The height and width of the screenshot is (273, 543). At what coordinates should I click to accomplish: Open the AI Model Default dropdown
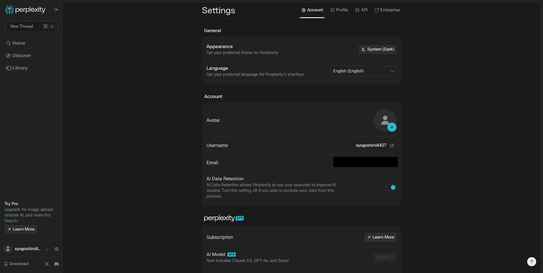tap(385, 257)
